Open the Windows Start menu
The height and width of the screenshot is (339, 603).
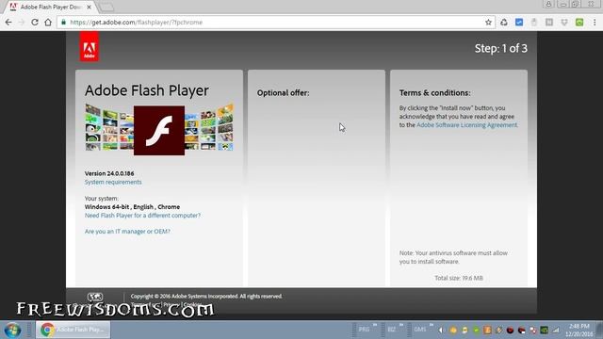click(x=12, y=330)
